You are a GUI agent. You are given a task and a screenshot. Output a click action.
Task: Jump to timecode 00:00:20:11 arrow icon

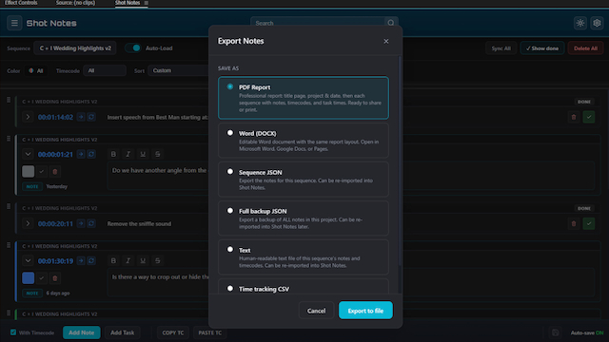point(81,224)
